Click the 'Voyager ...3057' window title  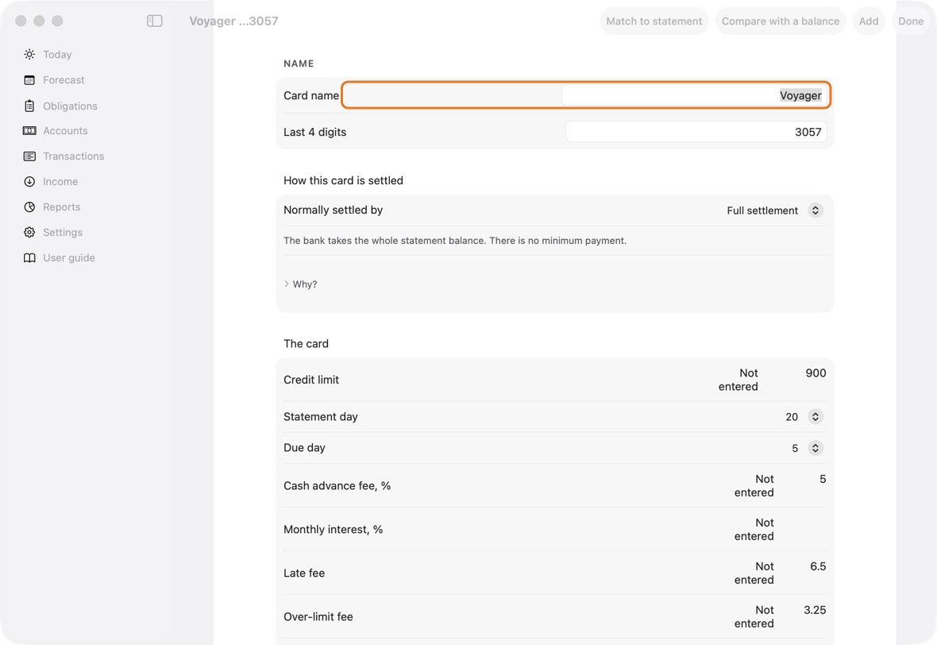point(233,21)
